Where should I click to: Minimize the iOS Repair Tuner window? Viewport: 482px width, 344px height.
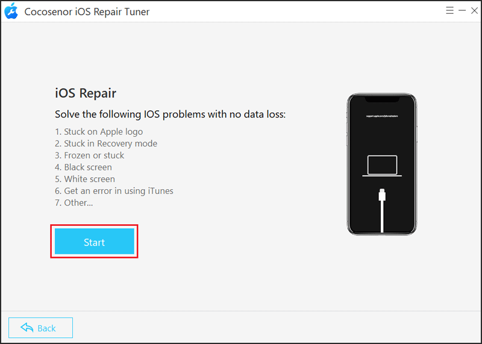click(462, 11)
